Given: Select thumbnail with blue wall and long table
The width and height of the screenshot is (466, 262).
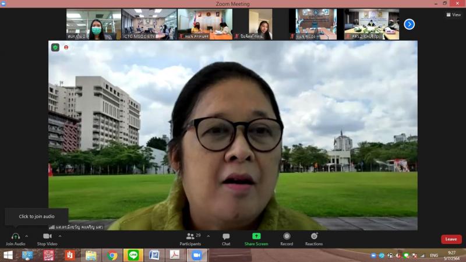Looking at the screenshot, I should point(316,24).
